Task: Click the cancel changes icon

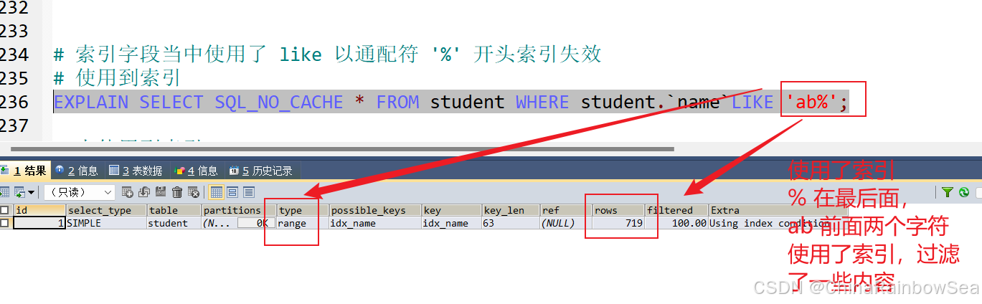Action: pos(193,192)
